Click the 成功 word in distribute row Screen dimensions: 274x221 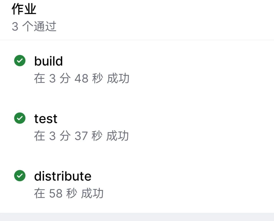click(x=92, y=193)
